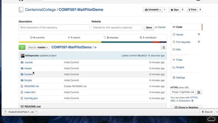Viewport: 218px width, 123px height.
Task: Show All downloads in the download bar
Action: pyautogui.click(x=207, y=112)
